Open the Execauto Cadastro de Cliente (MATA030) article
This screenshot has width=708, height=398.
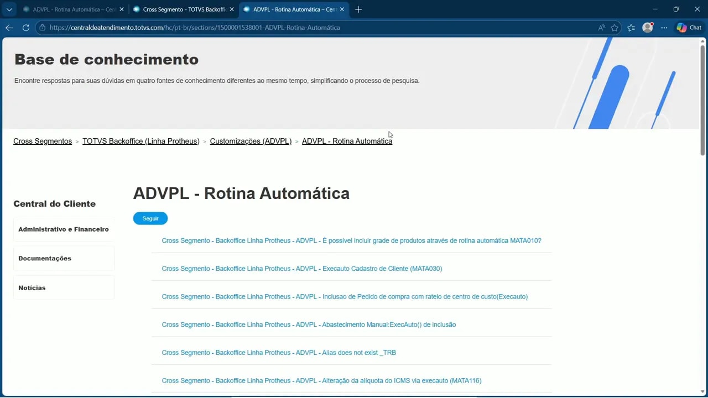(x=301, y=269)
